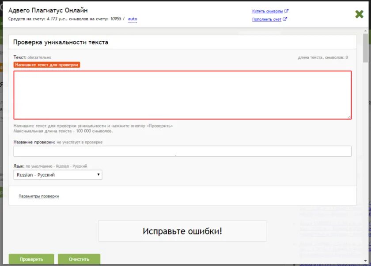Click the scrollbar down arrow

(x=366, y=261)
